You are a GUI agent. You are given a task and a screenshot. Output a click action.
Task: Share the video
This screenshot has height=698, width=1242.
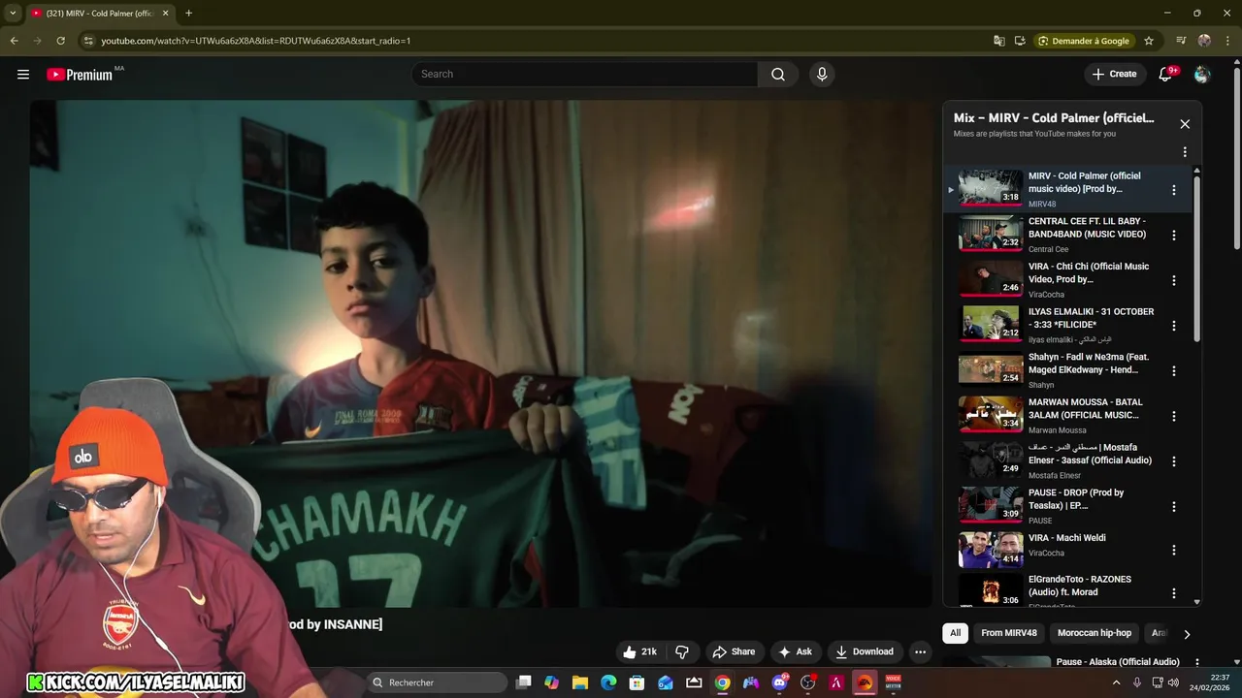point(733,651)
